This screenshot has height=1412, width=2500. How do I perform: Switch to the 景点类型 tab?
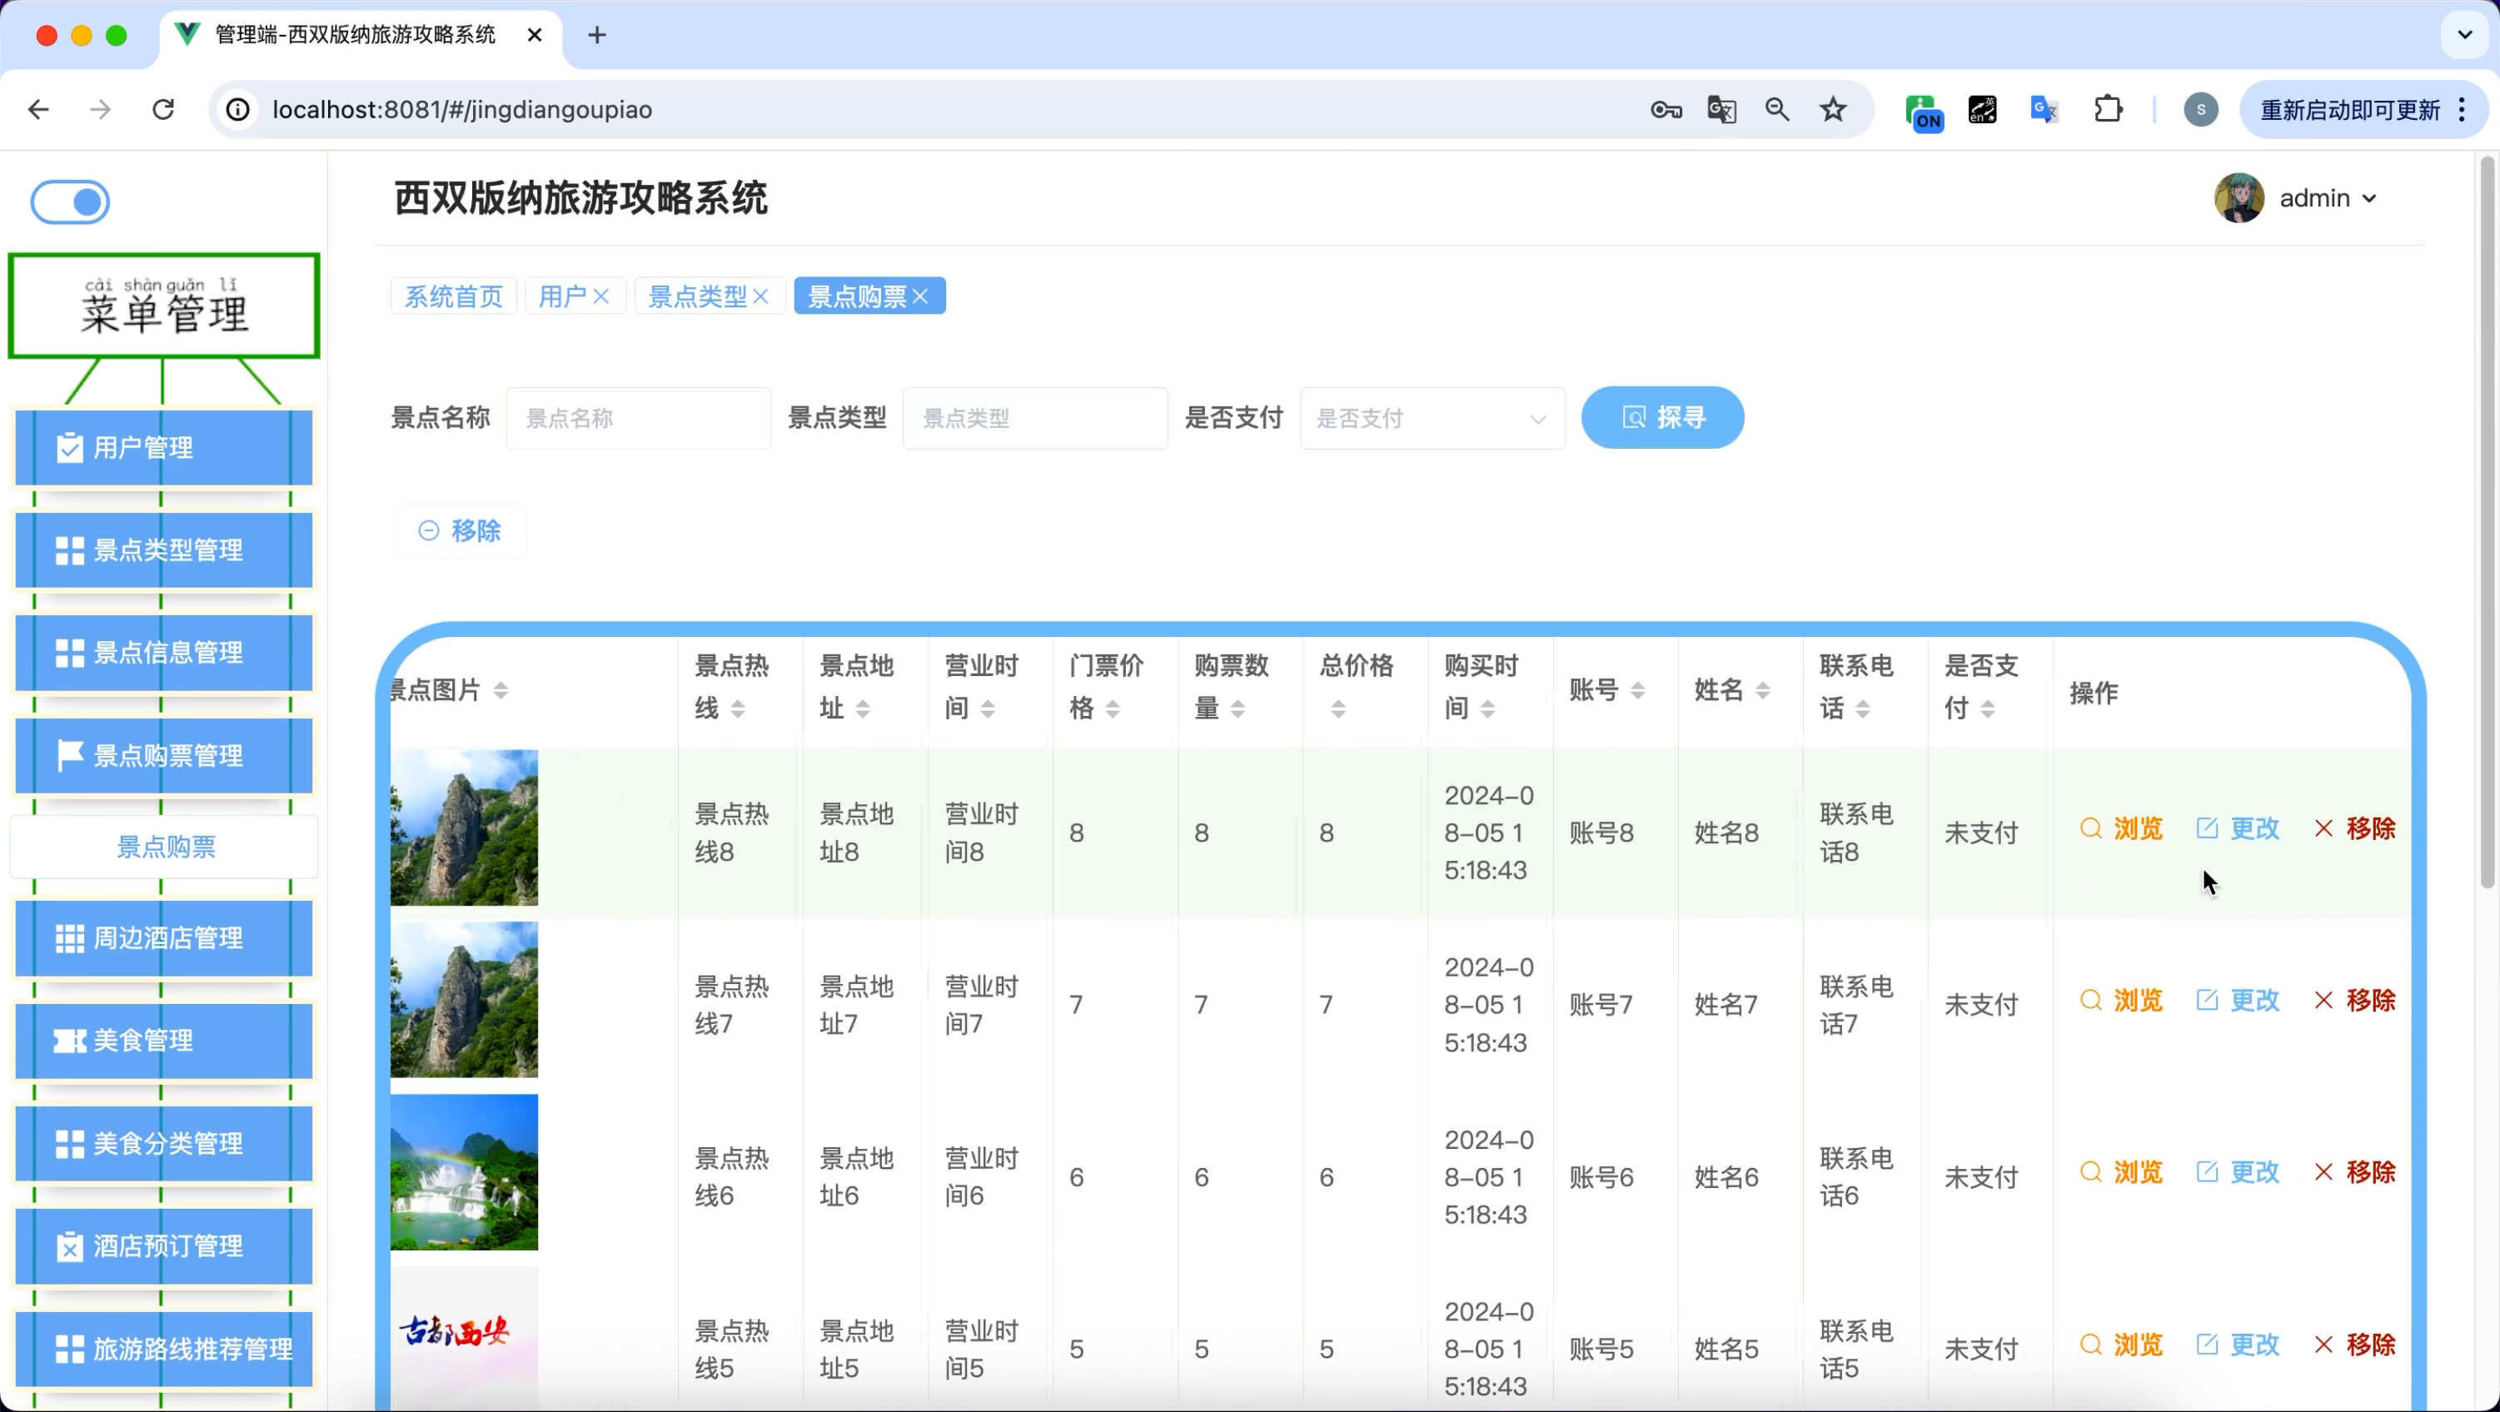tap(697, 296)
